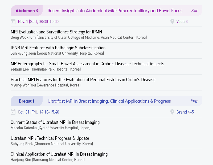Open session title Ultrafast MRI in Breast Imaging
213x165 pixels.
[109, 101]
